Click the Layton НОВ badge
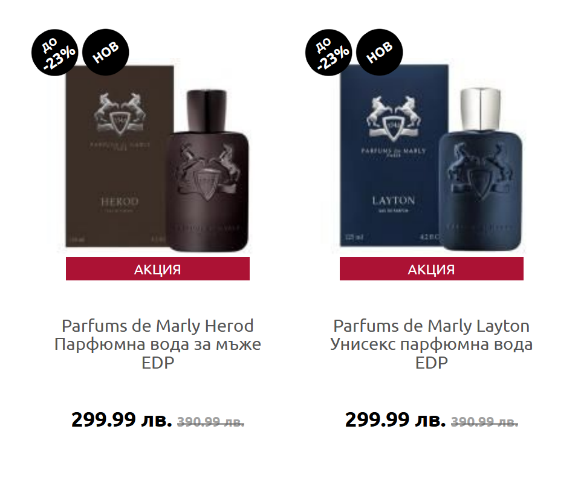Viewport: 581px width, 478px height. point(380,52)
